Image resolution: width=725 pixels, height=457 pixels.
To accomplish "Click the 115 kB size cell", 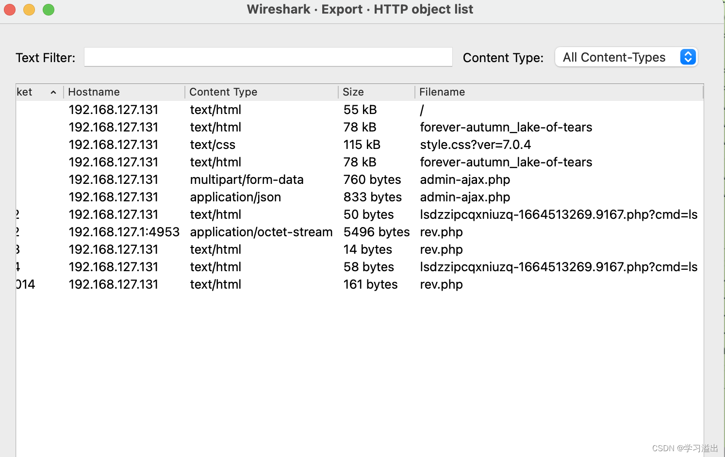I will click(362, 145).
